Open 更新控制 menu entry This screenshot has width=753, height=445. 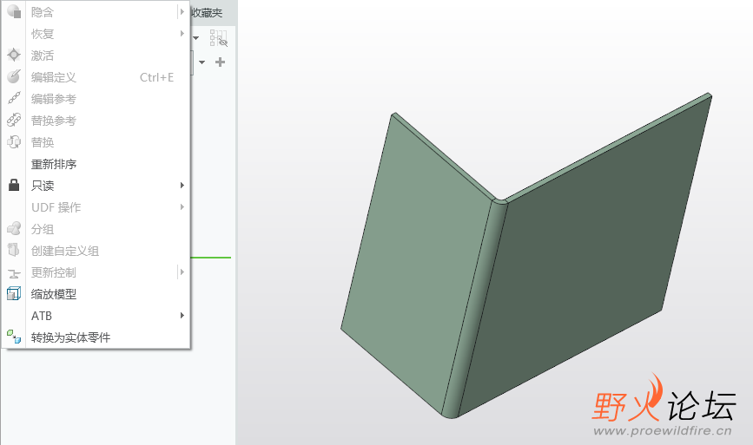pos(96,272)
